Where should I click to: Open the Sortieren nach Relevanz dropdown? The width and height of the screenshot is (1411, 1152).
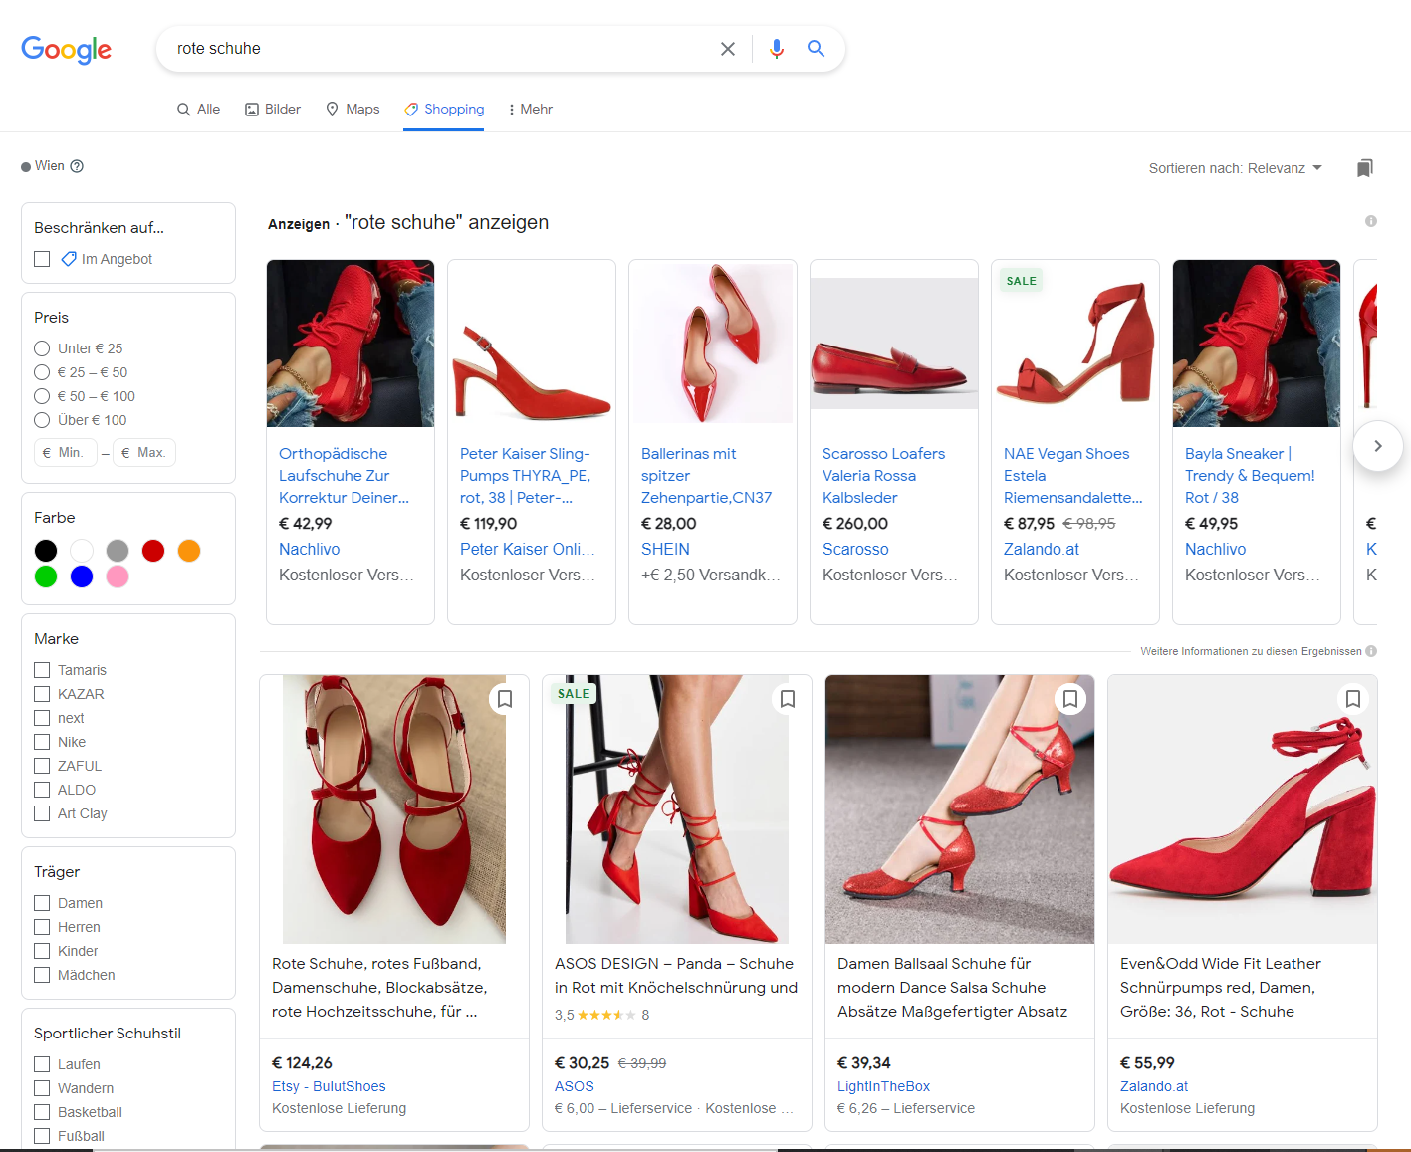(x=1236, y=168)
